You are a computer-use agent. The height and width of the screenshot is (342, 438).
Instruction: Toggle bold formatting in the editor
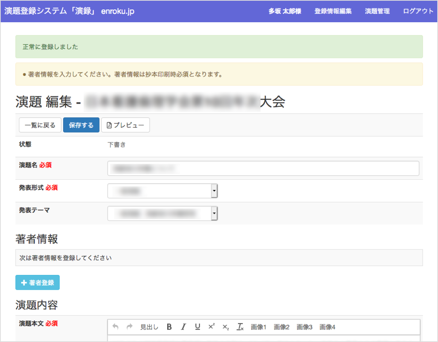[169, 327]
